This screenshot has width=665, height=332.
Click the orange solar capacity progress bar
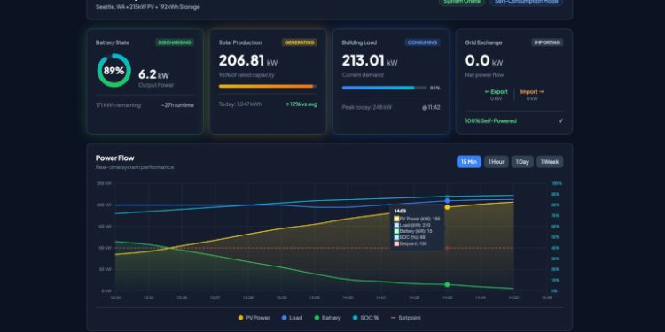point(268,87)
